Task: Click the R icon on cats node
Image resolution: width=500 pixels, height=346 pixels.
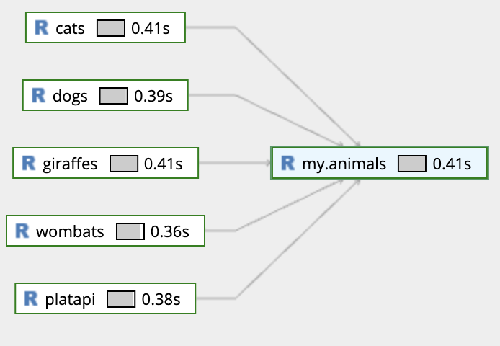Action: coord(42,28)
